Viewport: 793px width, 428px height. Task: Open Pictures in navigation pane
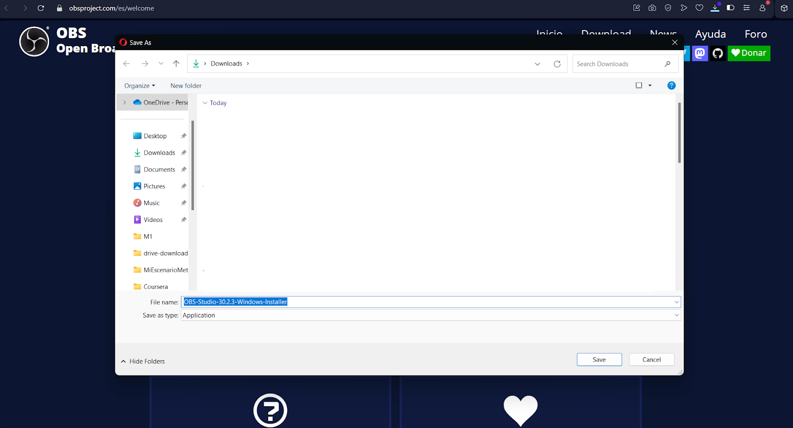pyautogui.click(x=154, y=186)
